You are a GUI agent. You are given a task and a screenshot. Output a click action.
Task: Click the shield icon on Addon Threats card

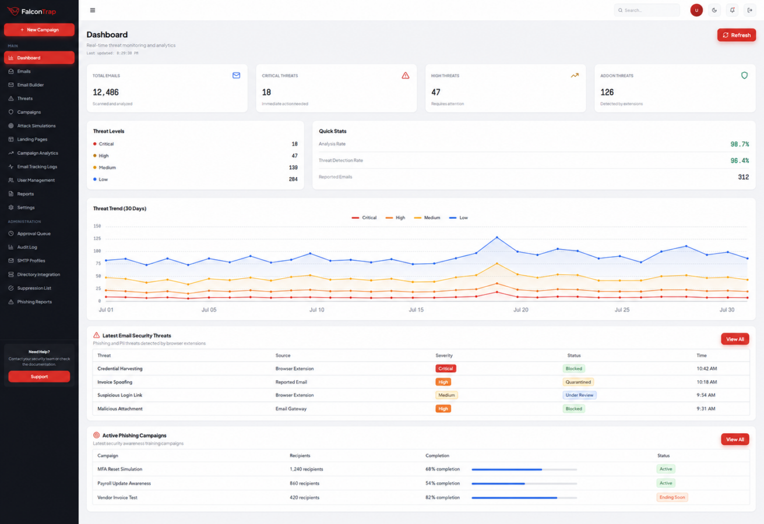pos(744,75)
